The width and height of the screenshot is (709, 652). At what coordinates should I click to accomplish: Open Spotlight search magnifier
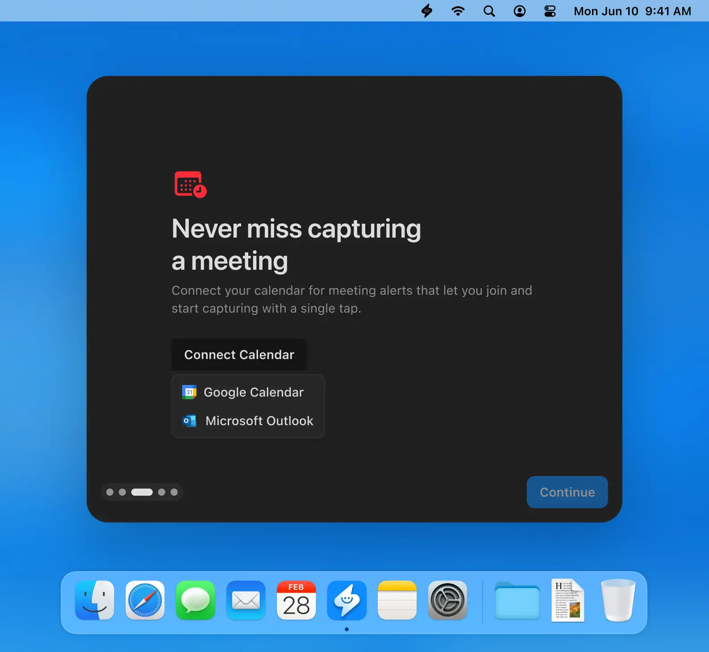pyautogui.click(x=489, y=11)
